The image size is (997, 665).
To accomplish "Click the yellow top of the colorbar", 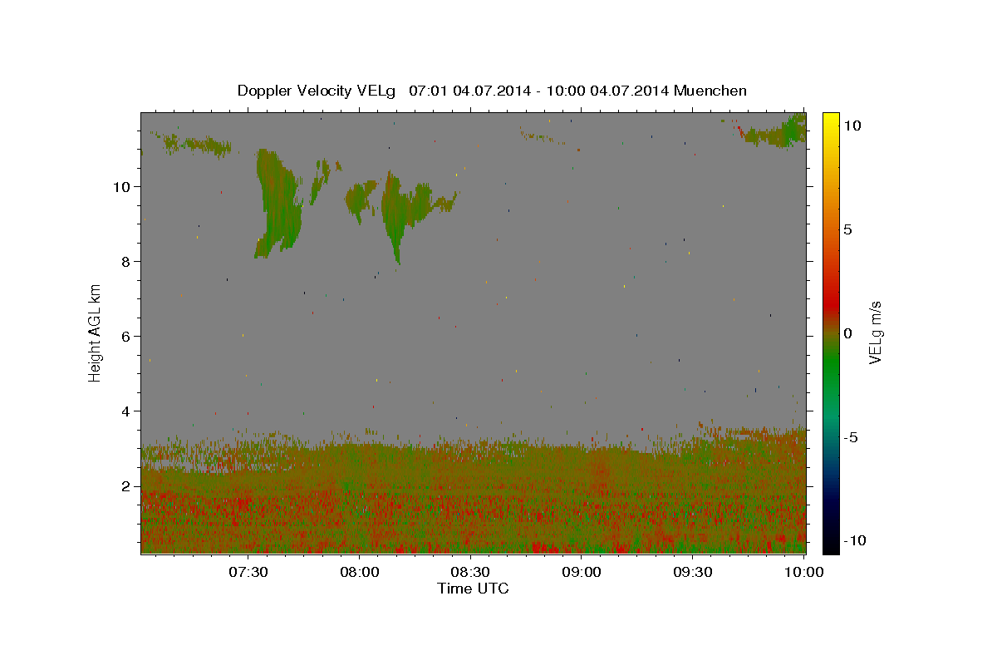I will 831,121.
